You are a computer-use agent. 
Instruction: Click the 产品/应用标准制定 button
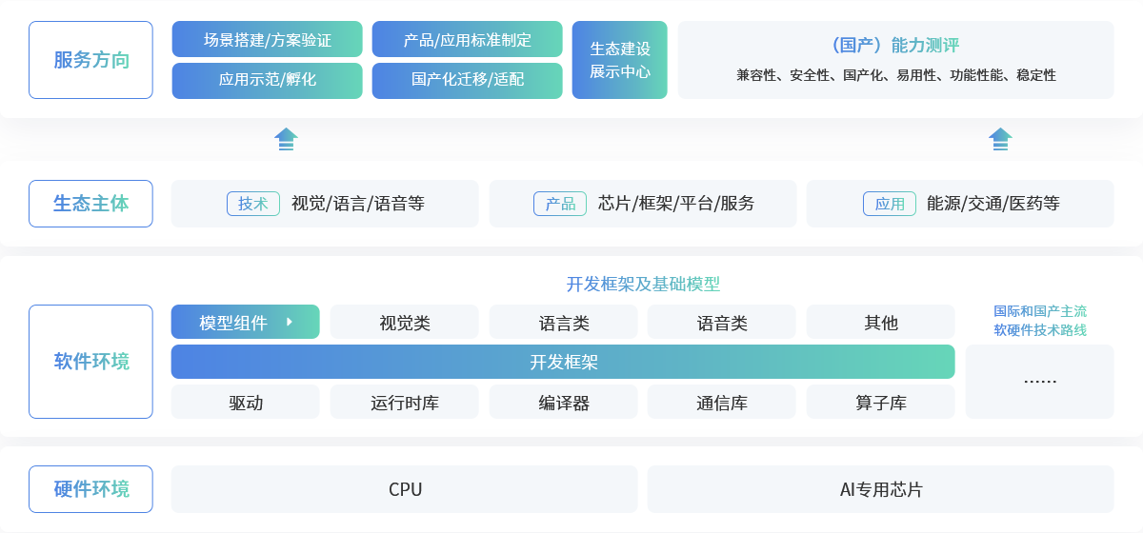(x=468, y=40)
